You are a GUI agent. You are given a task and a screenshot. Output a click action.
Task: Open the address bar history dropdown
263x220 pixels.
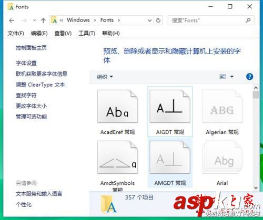pos(149,20)
